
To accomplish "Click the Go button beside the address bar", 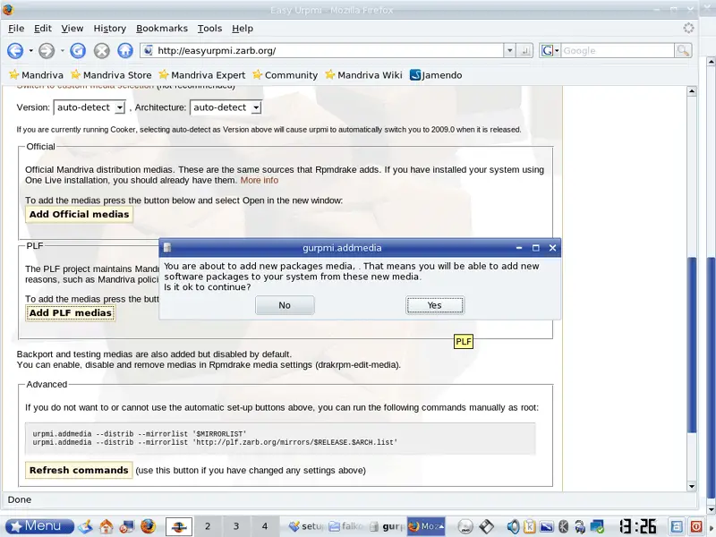I will [525, 51].
